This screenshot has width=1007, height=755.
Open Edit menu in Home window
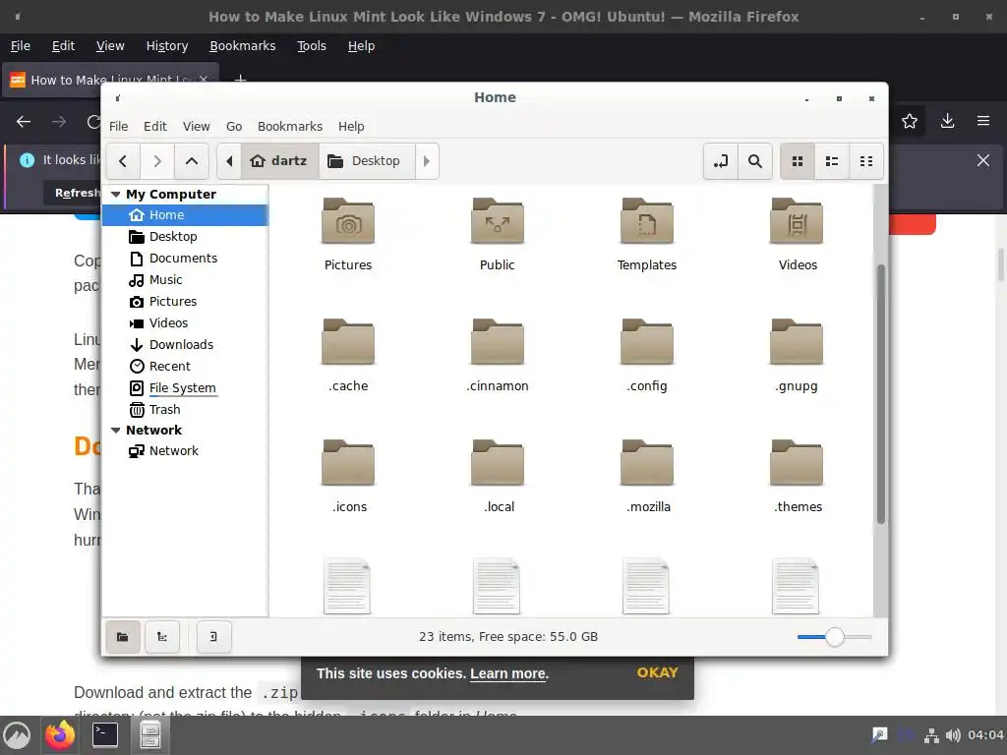tap(154, 127)
